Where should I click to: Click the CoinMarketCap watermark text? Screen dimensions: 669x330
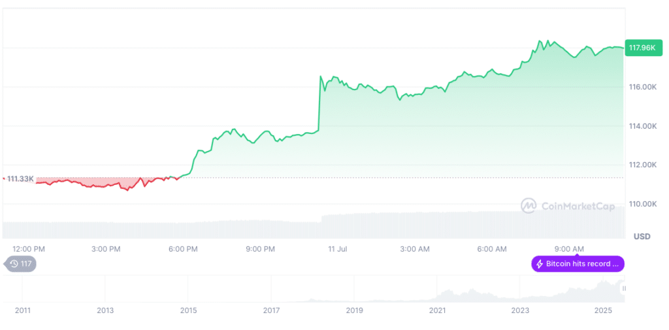point(578,206)
